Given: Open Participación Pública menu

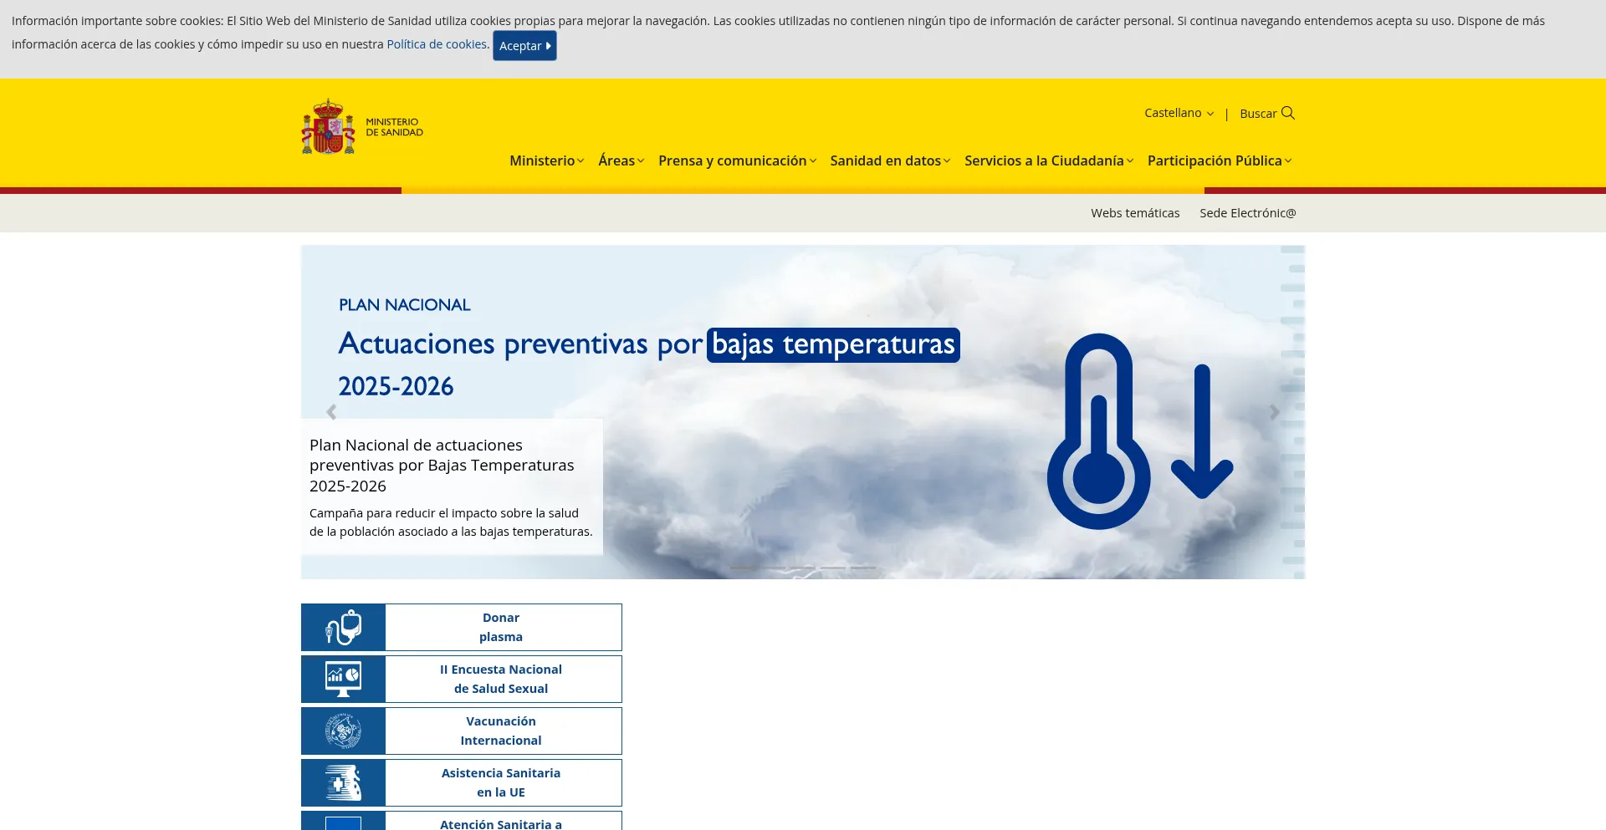Looking at the screenshot, I should pyautogui.click(x=1219, y=160).
